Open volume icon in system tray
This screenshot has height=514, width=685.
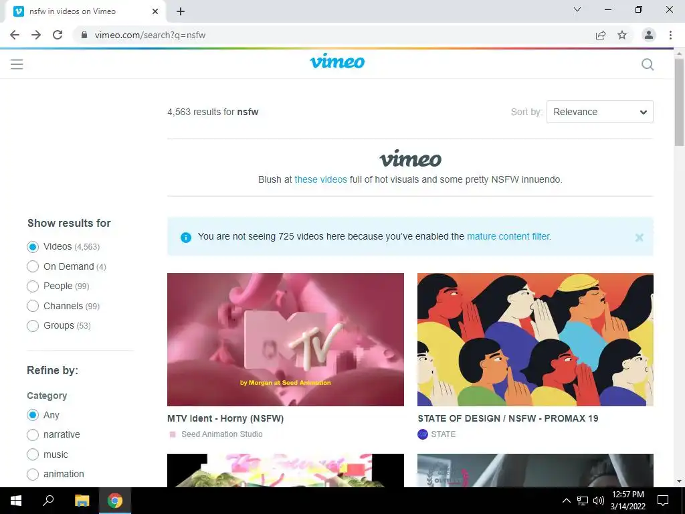pos(599,501)
